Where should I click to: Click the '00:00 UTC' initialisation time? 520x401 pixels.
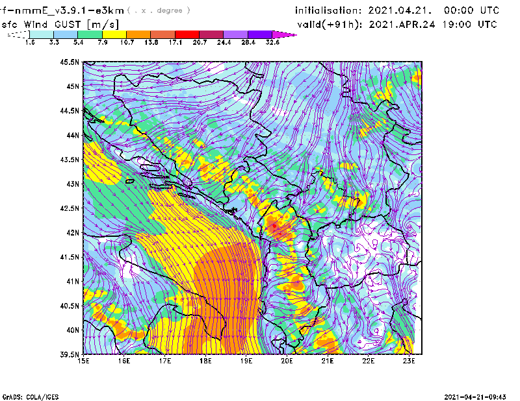pyautogui.click(x=472, y=10)
